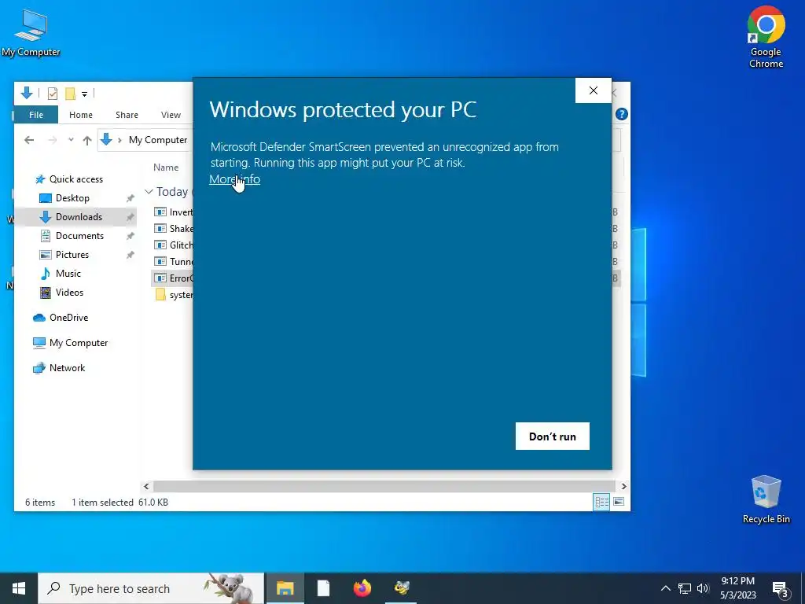Switch to the Home ribbon tab
The width and height of the screenshot is (805, 604).
(x=81, y=115)
